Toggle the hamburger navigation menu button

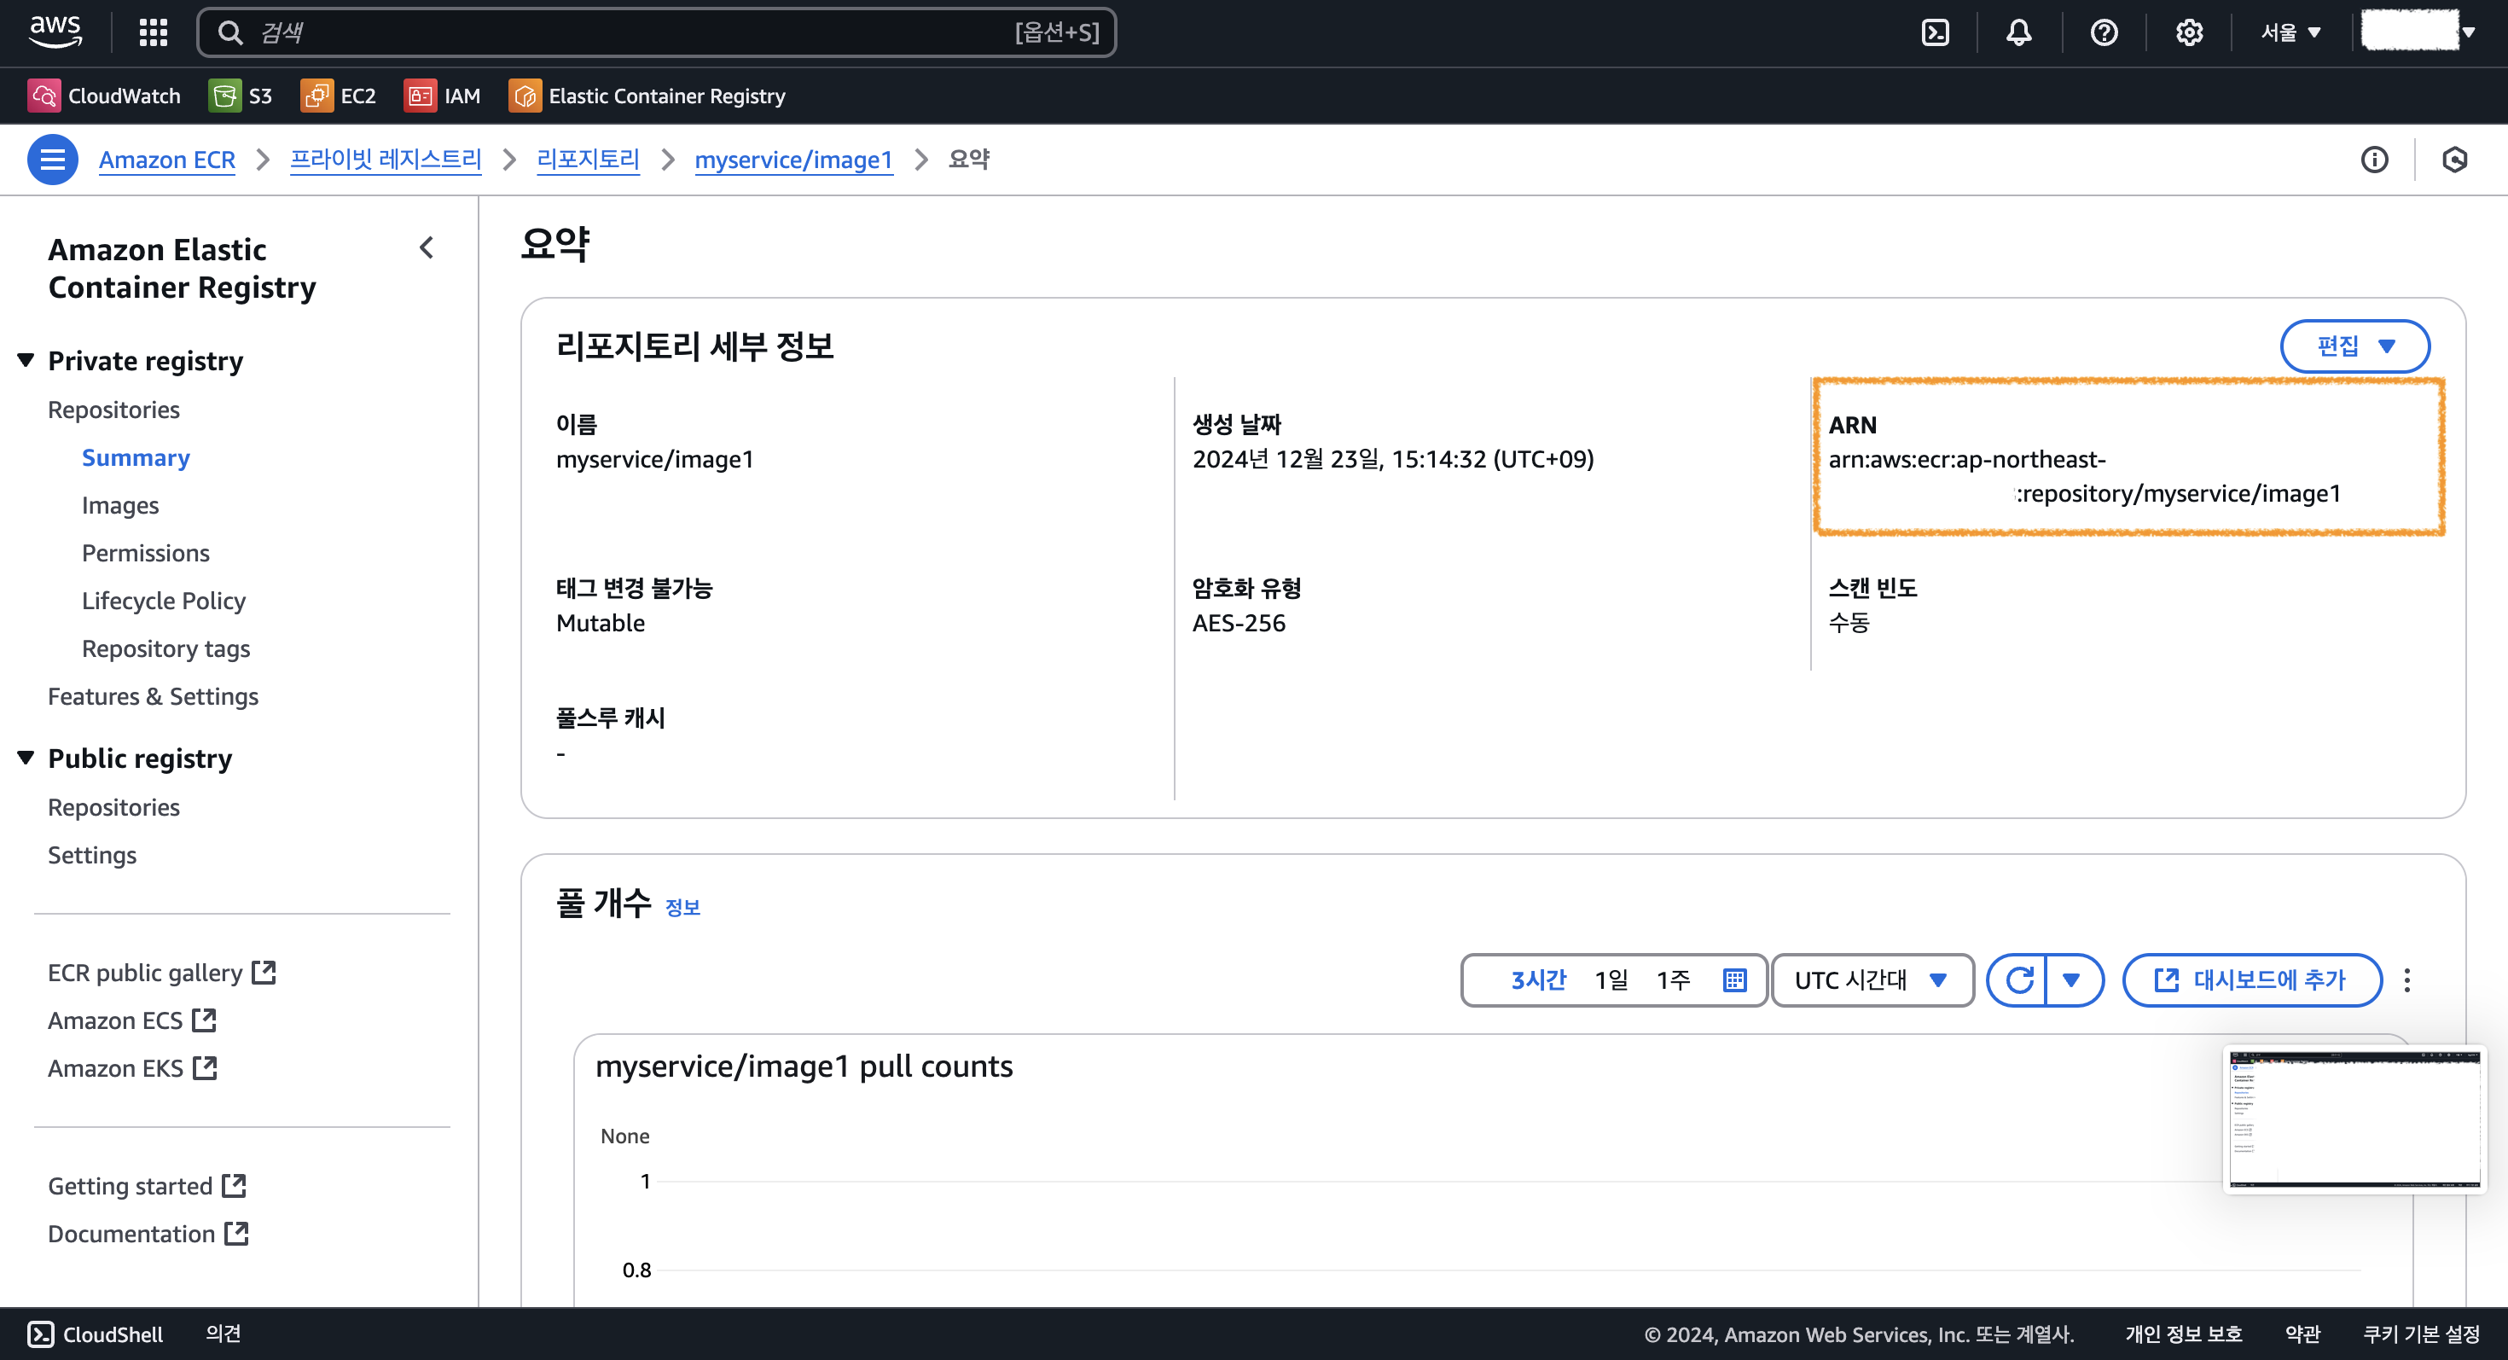53,159
